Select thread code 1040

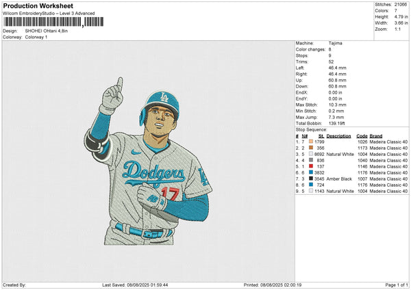(x=362, y=161)
